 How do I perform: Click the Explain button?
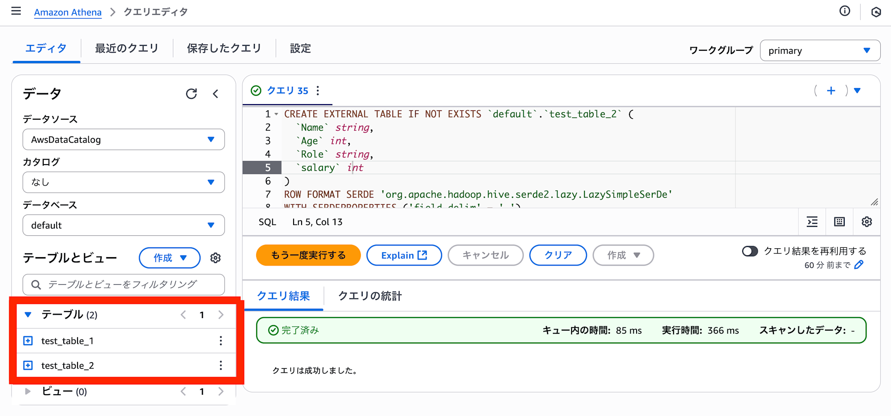coord(404,255)
